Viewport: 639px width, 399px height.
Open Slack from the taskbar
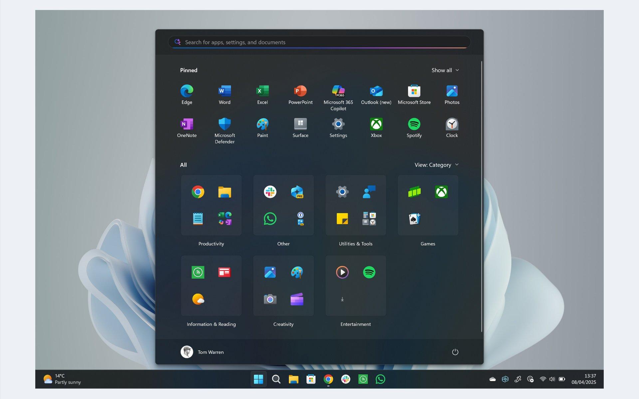click(346, 379)
